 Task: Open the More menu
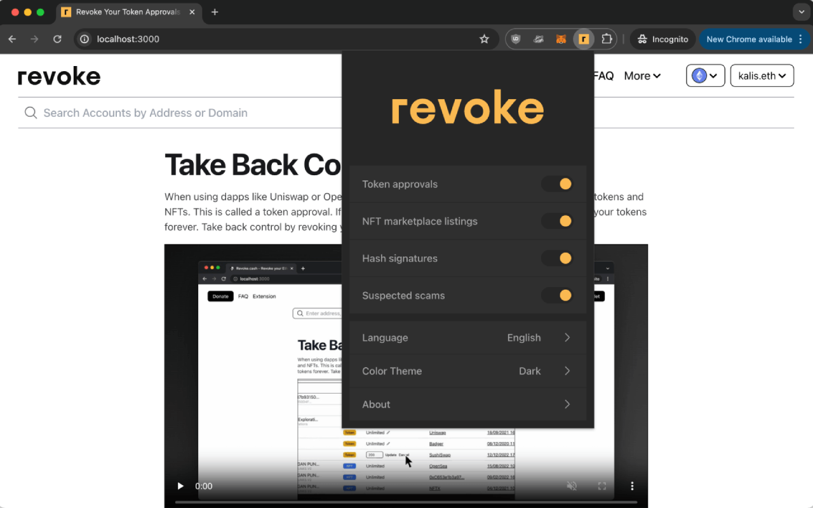(x=642, y=76)
